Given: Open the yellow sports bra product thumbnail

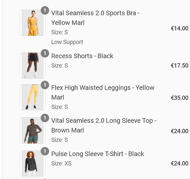Looking at the screenshot, I should point(33,23).
